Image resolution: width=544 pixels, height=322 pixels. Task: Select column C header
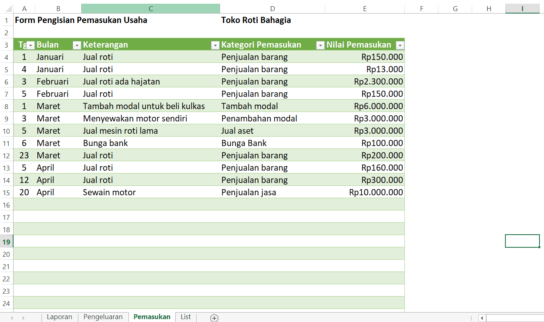click(151, 9)
